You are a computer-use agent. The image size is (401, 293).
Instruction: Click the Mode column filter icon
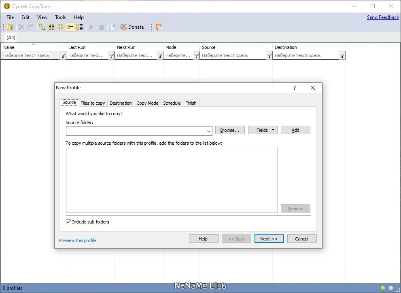pyautogui.click(x=196, y=55)
